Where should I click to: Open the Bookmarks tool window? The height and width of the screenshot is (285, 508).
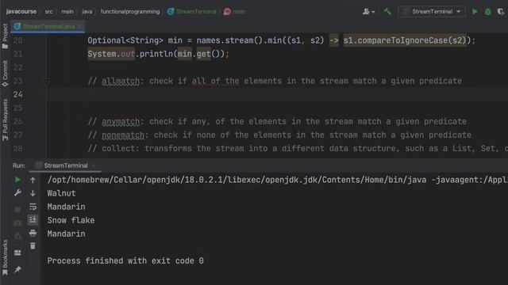pyautogui.click(x=5, y=257)
